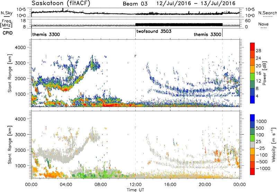The height and width of the screenshot is (192, 277).
Task: Click the "18" frequency axis tick label
Action: pos(23,21)
